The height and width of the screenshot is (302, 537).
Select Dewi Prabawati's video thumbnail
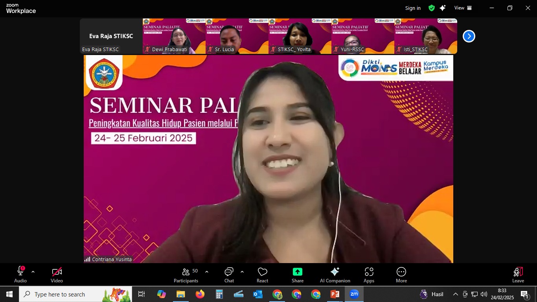pos(174,36)
